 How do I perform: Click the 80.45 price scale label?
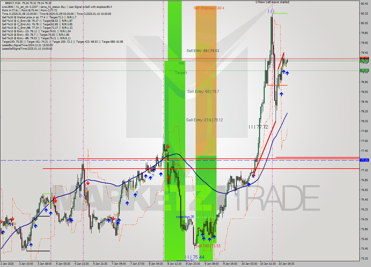(x=365, y=3)
